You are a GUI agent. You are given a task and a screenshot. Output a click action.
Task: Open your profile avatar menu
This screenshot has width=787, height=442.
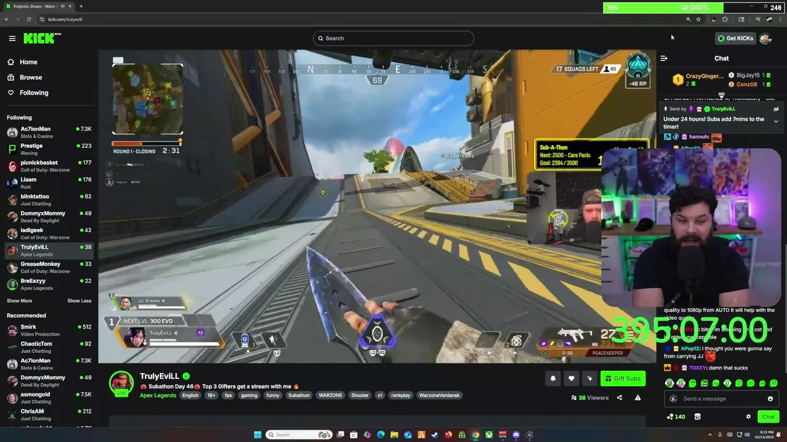pos(765,38)
